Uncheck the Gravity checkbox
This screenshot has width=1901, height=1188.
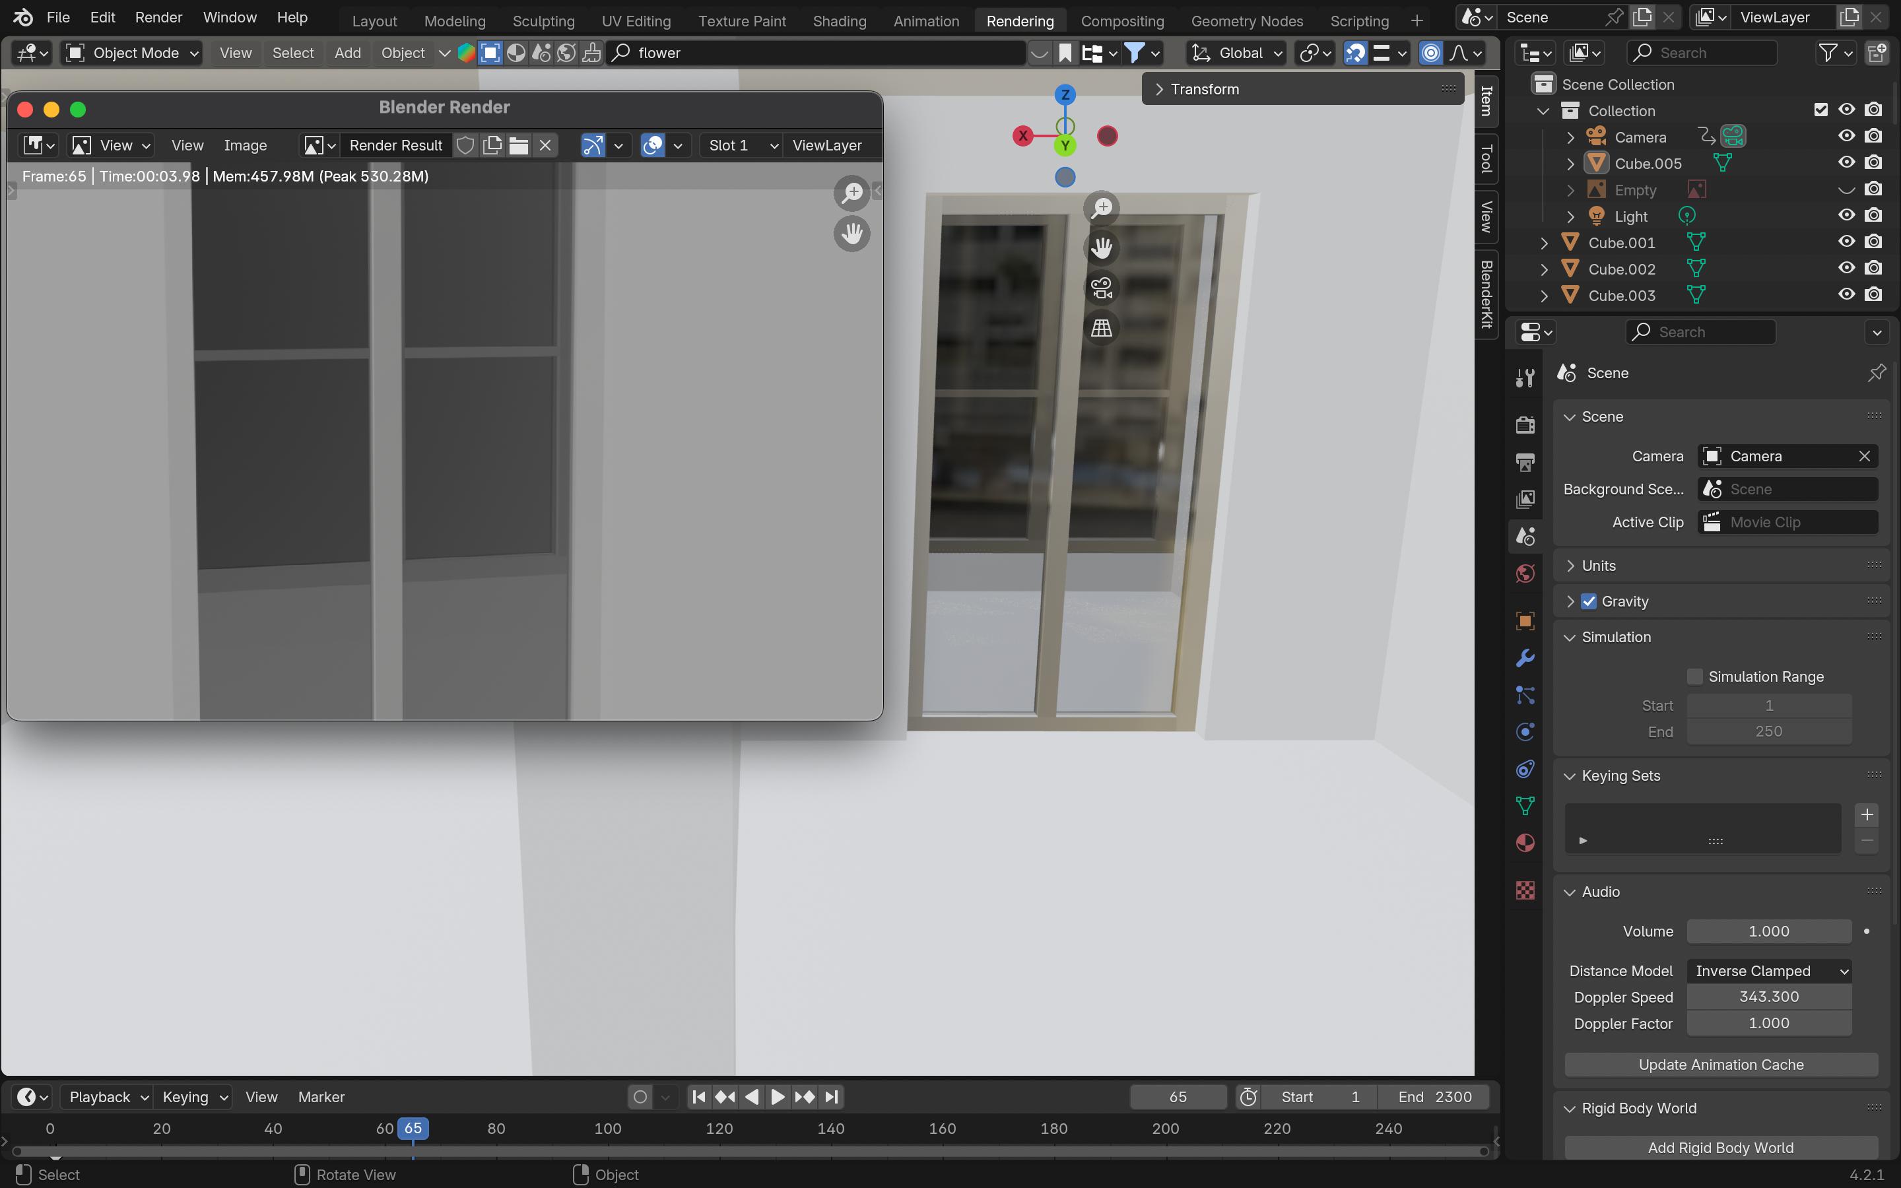(1590, 601)
